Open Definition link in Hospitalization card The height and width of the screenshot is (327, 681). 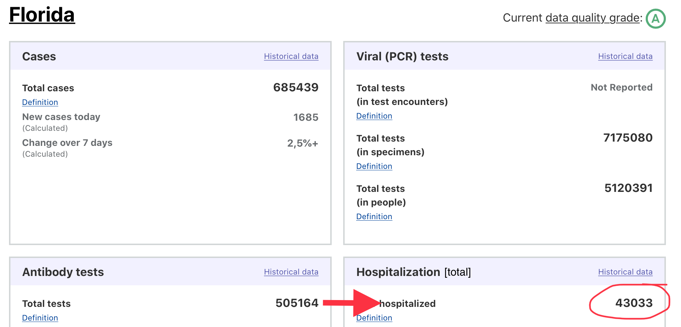click(x=374, y=318)
